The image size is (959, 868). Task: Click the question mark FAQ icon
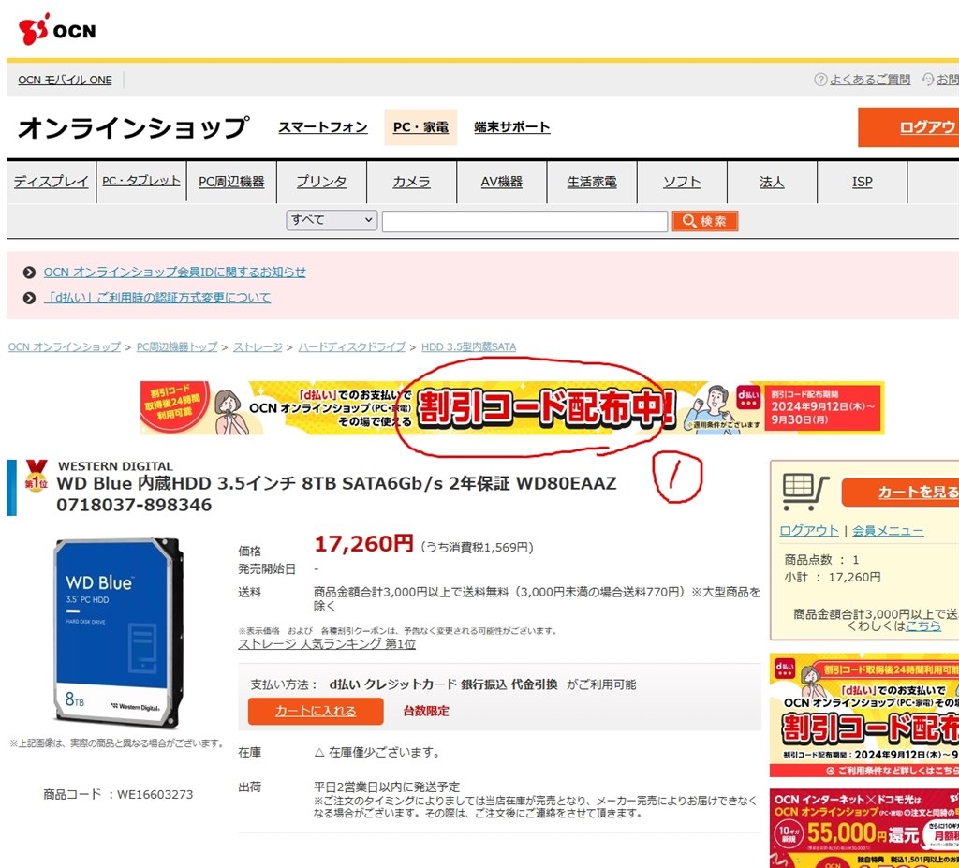[820, 80]
